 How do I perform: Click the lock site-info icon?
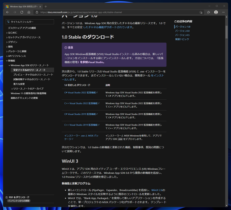pos(37,12)
